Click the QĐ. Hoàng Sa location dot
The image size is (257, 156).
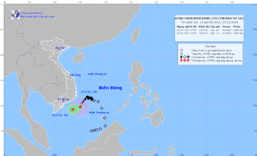[x=89, y=74]
